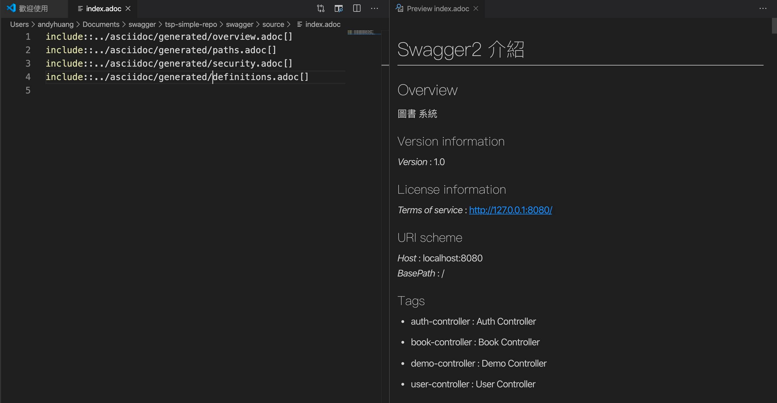Click the paths.adoc include line

(161, 50)
